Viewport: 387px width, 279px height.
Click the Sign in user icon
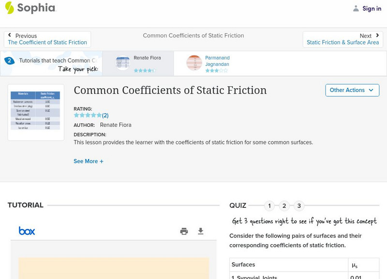[x=356, y=8]
